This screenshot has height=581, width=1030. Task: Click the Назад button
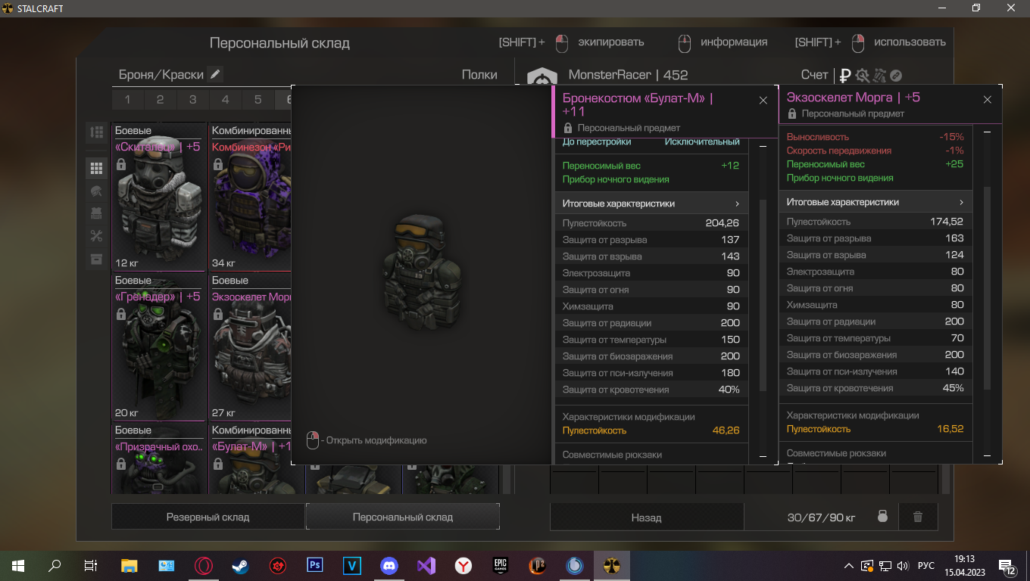point(646,517)
